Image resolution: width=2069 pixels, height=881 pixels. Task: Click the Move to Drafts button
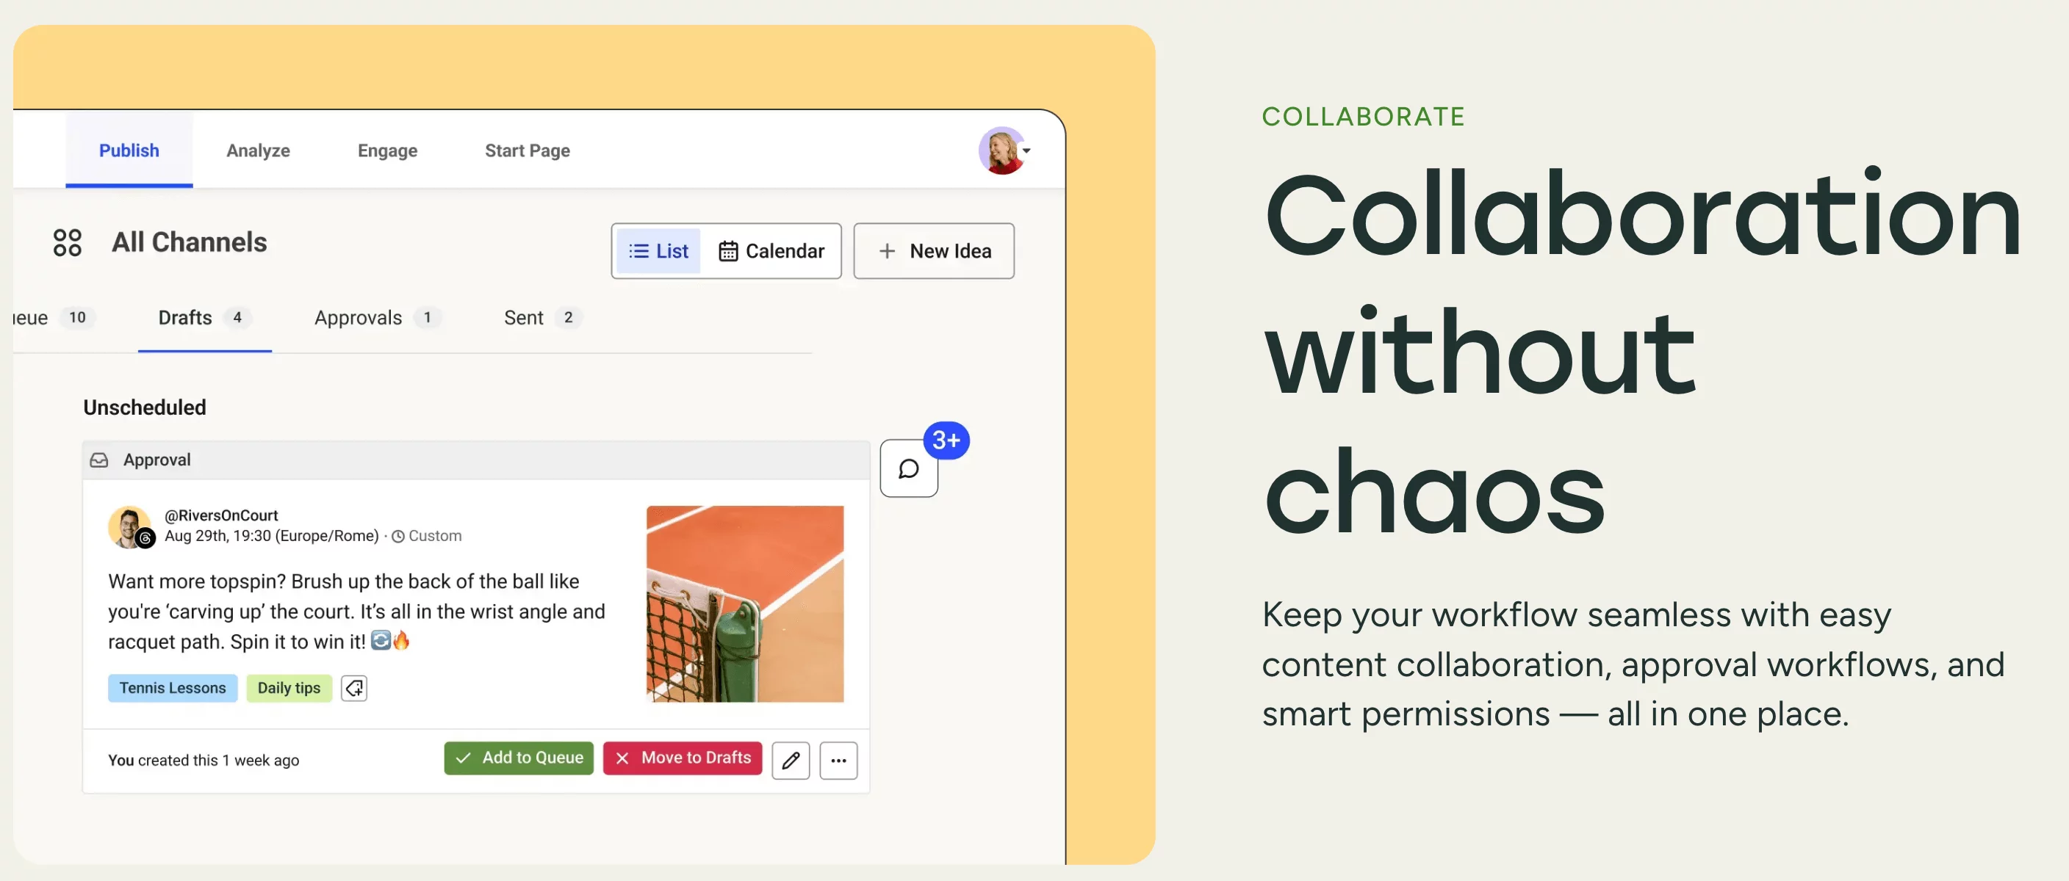coord(682,758)
